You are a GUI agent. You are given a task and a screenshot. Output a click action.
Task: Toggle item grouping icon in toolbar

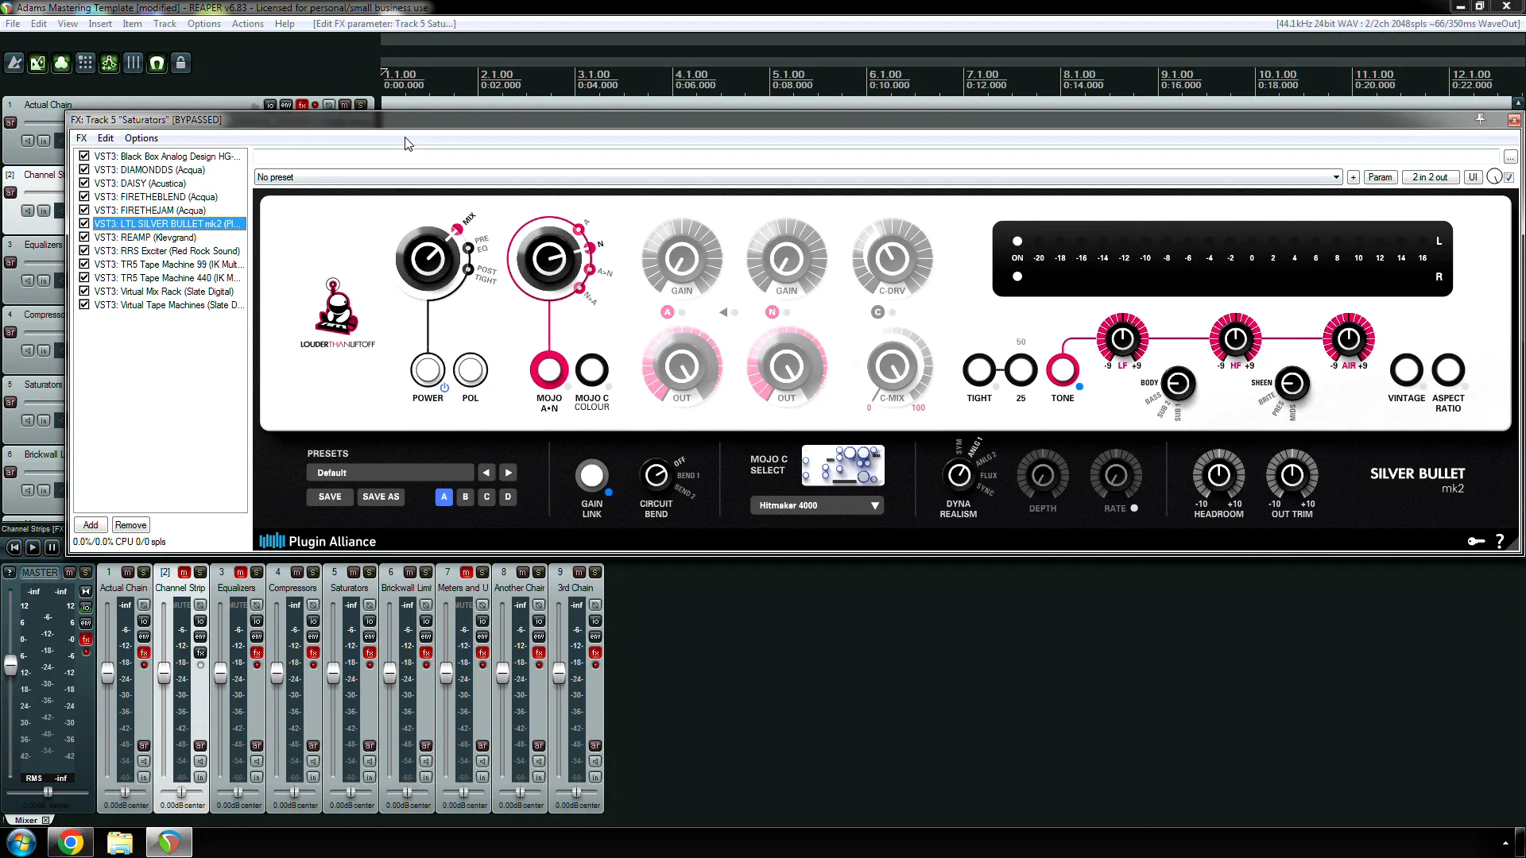click(x=62, y=63)
